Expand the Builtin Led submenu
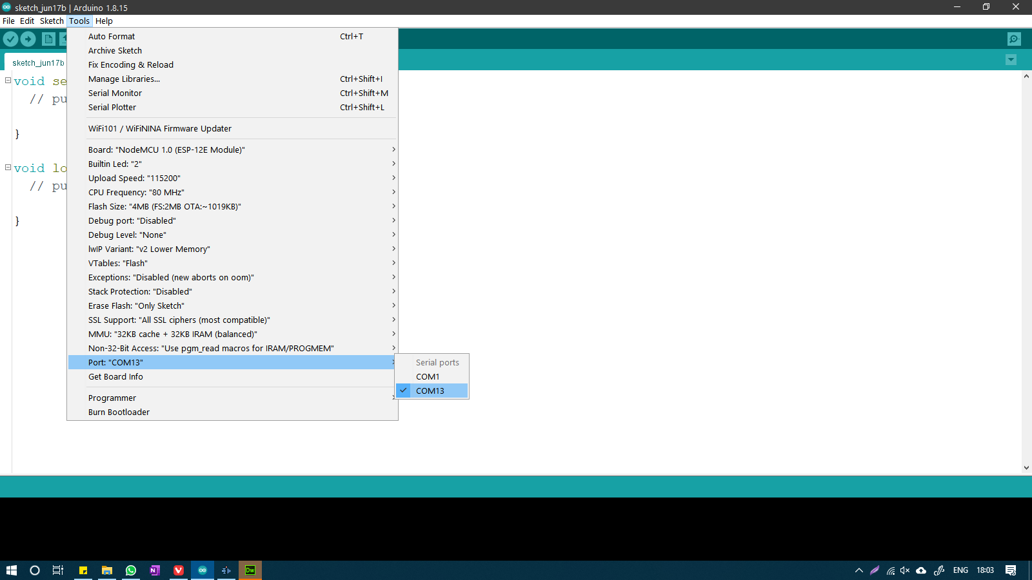 click(x=233, y=164)
